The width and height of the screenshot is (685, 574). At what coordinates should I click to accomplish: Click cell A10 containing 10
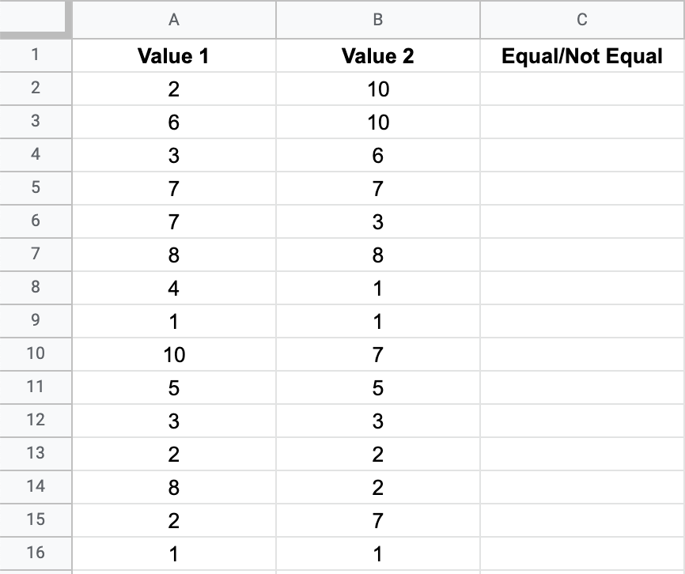(x=173, y=354)
